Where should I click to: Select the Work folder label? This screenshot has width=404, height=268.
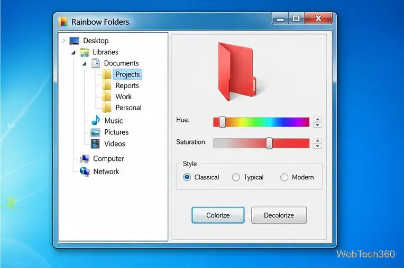(123, 97)
